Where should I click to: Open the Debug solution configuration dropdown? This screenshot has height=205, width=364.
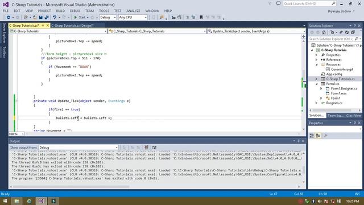click(x=107, y=18)
